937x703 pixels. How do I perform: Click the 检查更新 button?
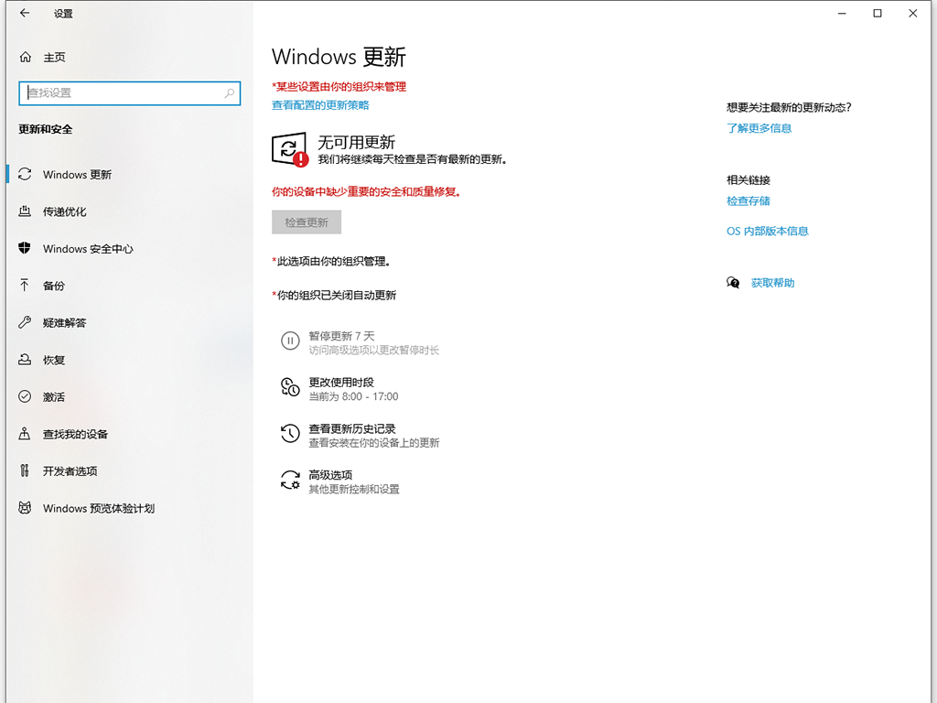tap(307, 222)
